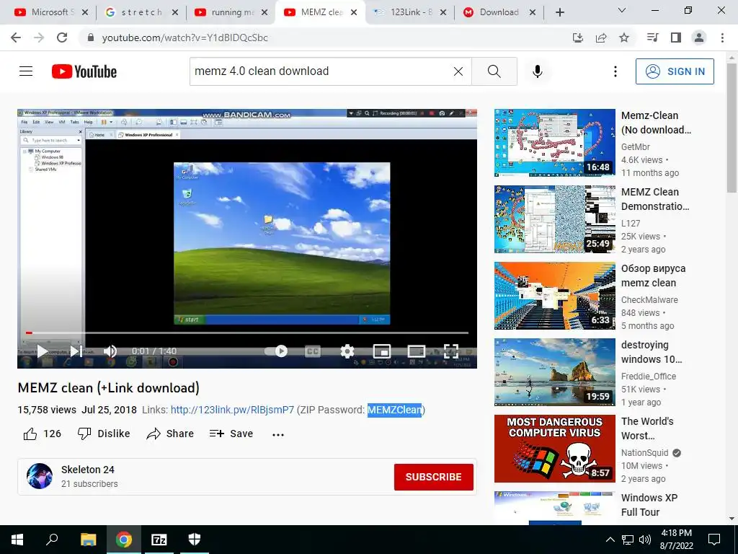
Task: Open the Skeleton 24 channel name
Action: coord(87,470)
